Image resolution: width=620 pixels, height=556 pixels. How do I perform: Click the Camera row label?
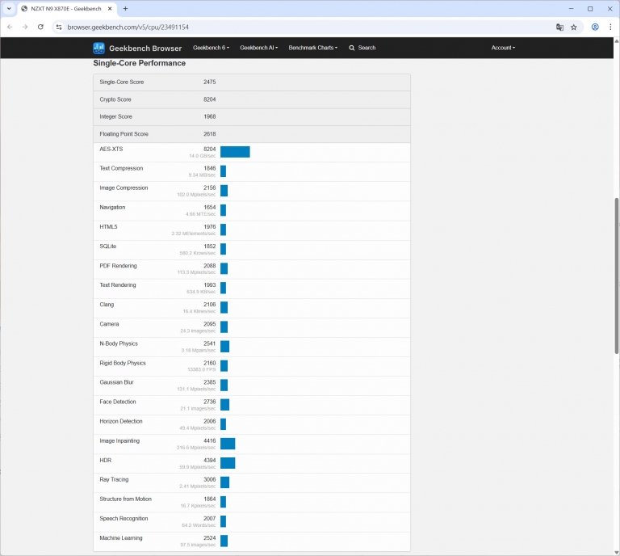point(109,324)
